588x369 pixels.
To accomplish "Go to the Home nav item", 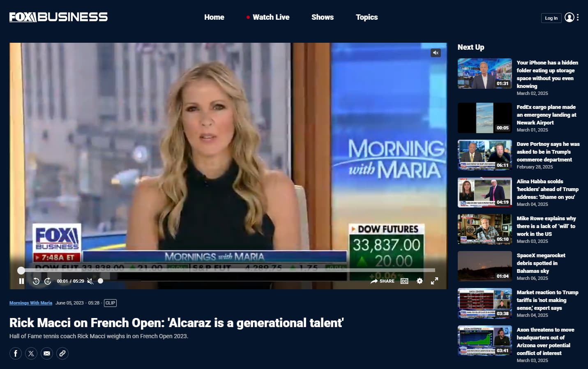I will click(x=214, y=17).
